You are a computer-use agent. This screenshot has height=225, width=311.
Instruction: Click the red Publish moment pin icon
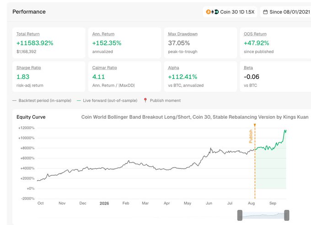pyautogui.click(x=145, y=100)
